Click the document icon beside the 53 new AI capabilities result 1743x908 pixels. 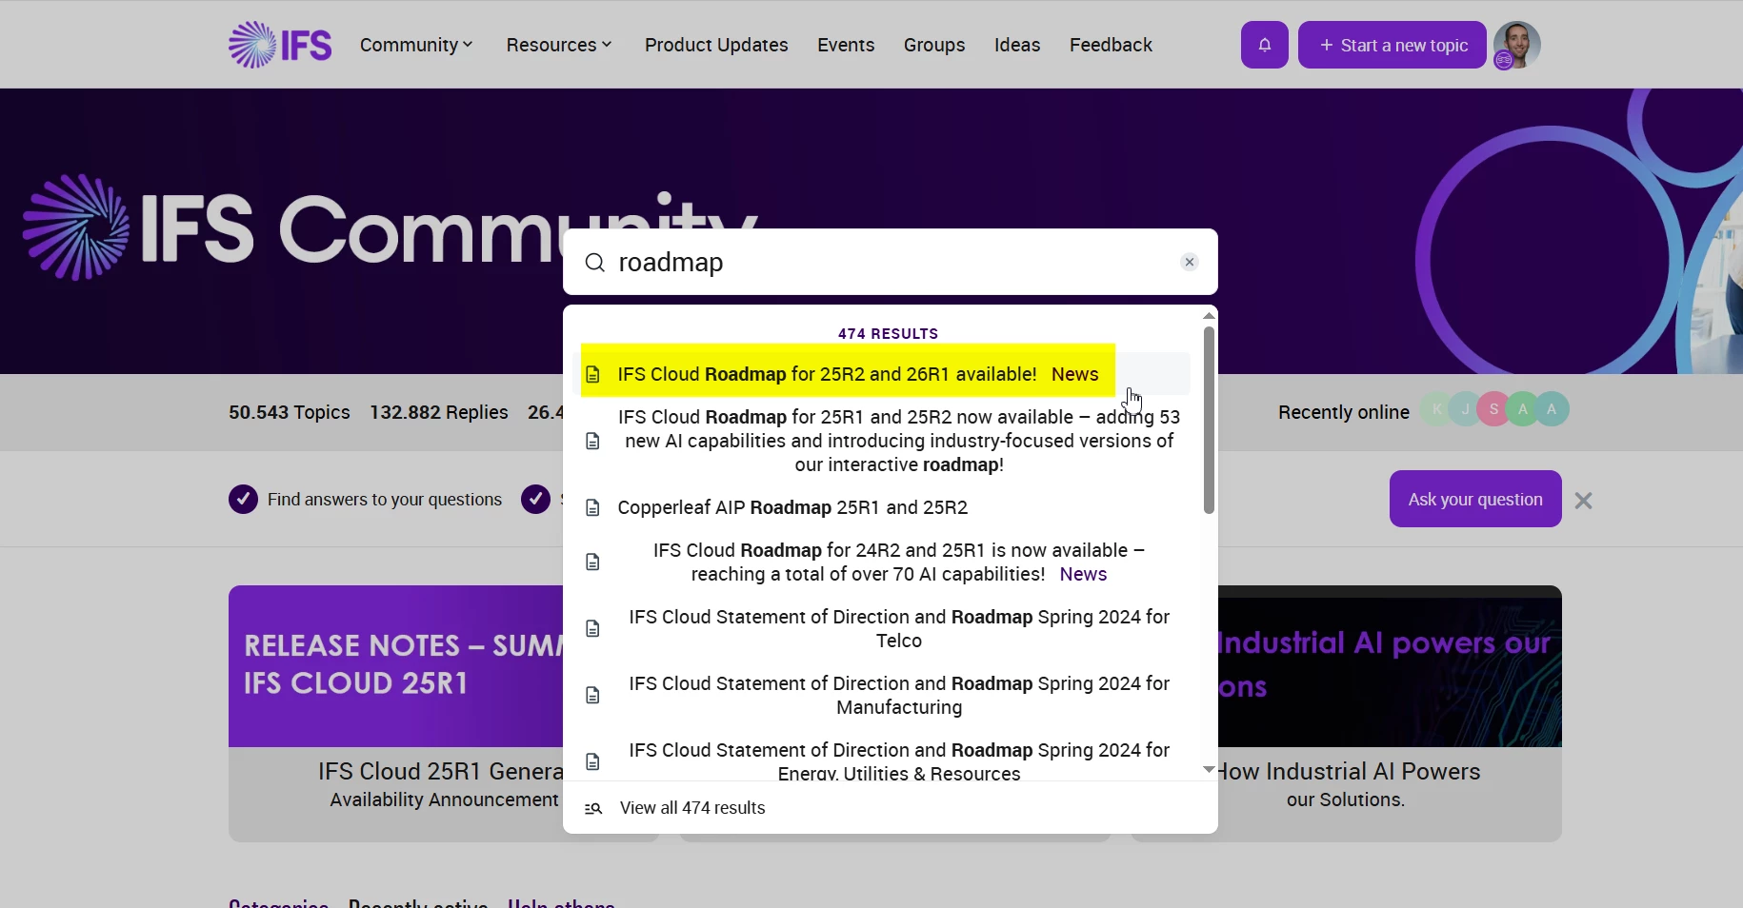[592, 442]
